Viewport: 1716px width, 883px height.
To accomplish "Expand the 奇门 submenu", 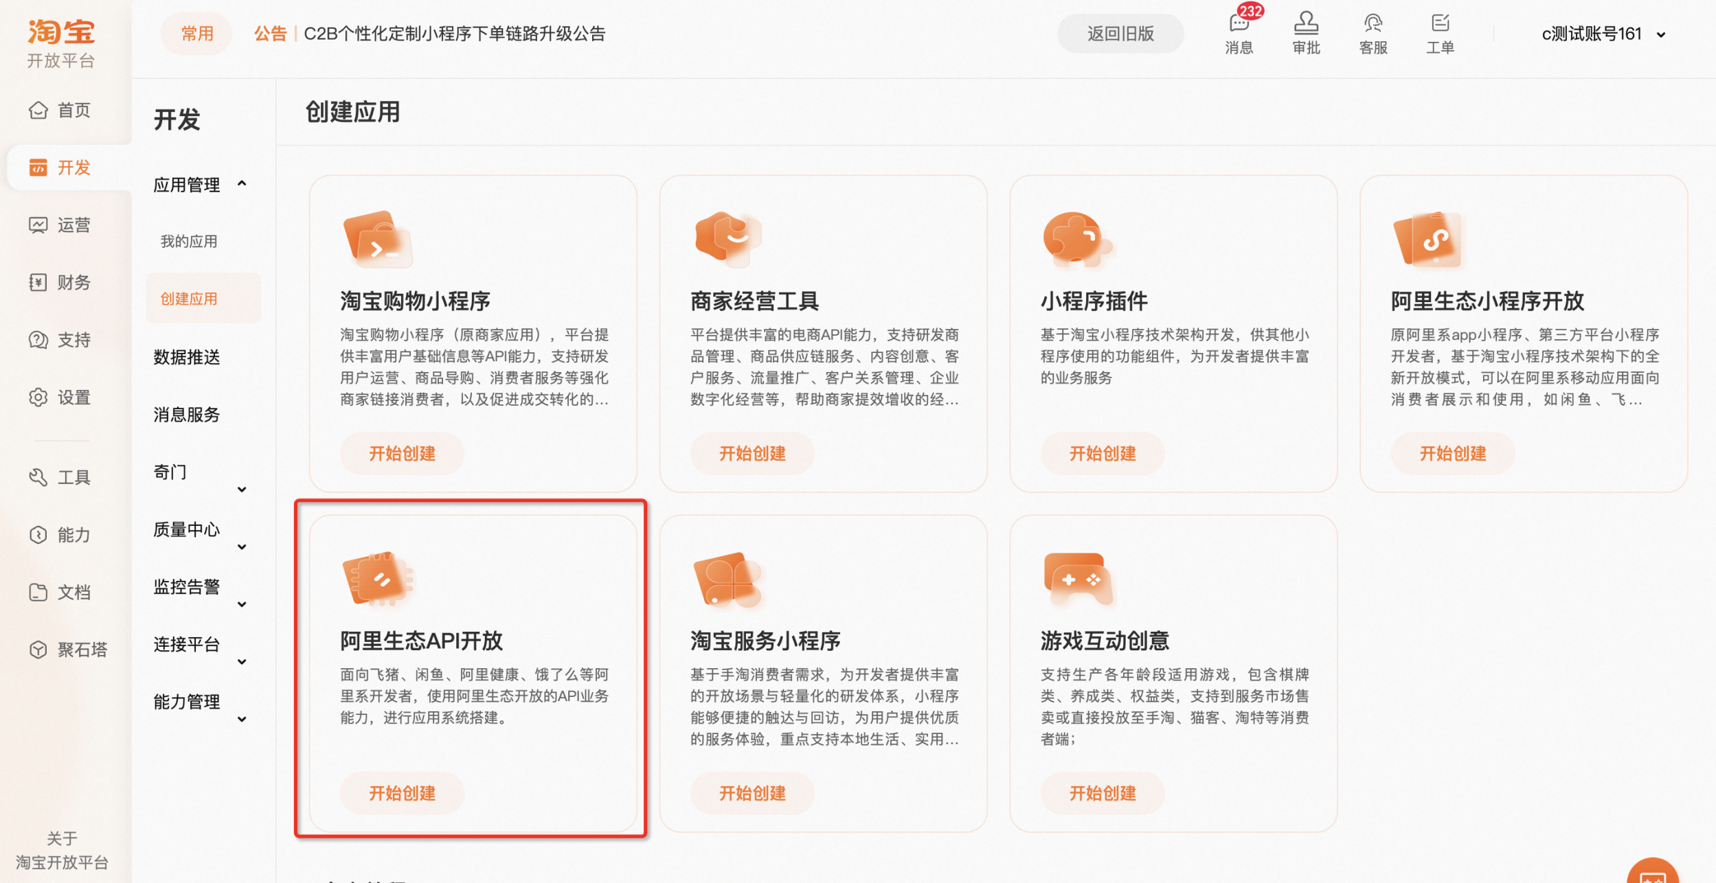I will 242,489.
